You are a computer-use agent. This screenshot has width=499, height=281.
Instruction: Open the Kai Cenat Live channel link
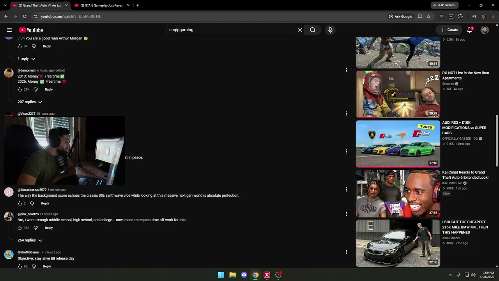452,183
